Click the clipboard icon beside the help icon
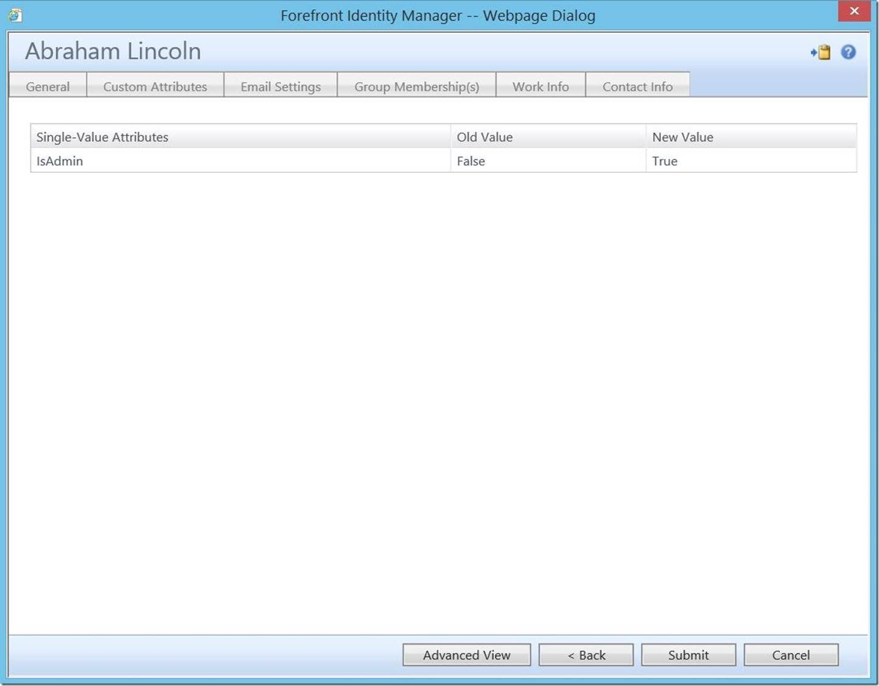The width and height of the screenshot is (879, 686). pos(821,52)
